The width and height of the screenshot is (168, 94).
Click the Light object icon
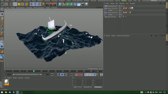click(86, 4)
